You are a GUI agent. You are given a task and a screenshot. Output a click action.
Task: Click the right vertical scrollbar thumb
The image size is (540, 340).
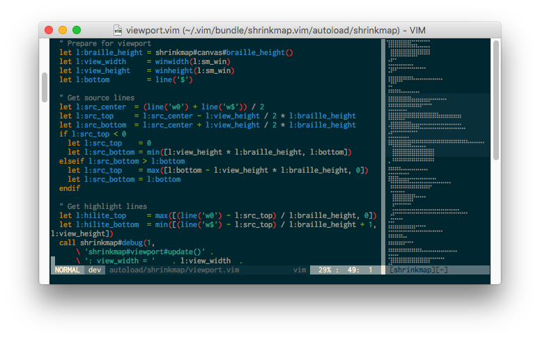coord(496,100)
